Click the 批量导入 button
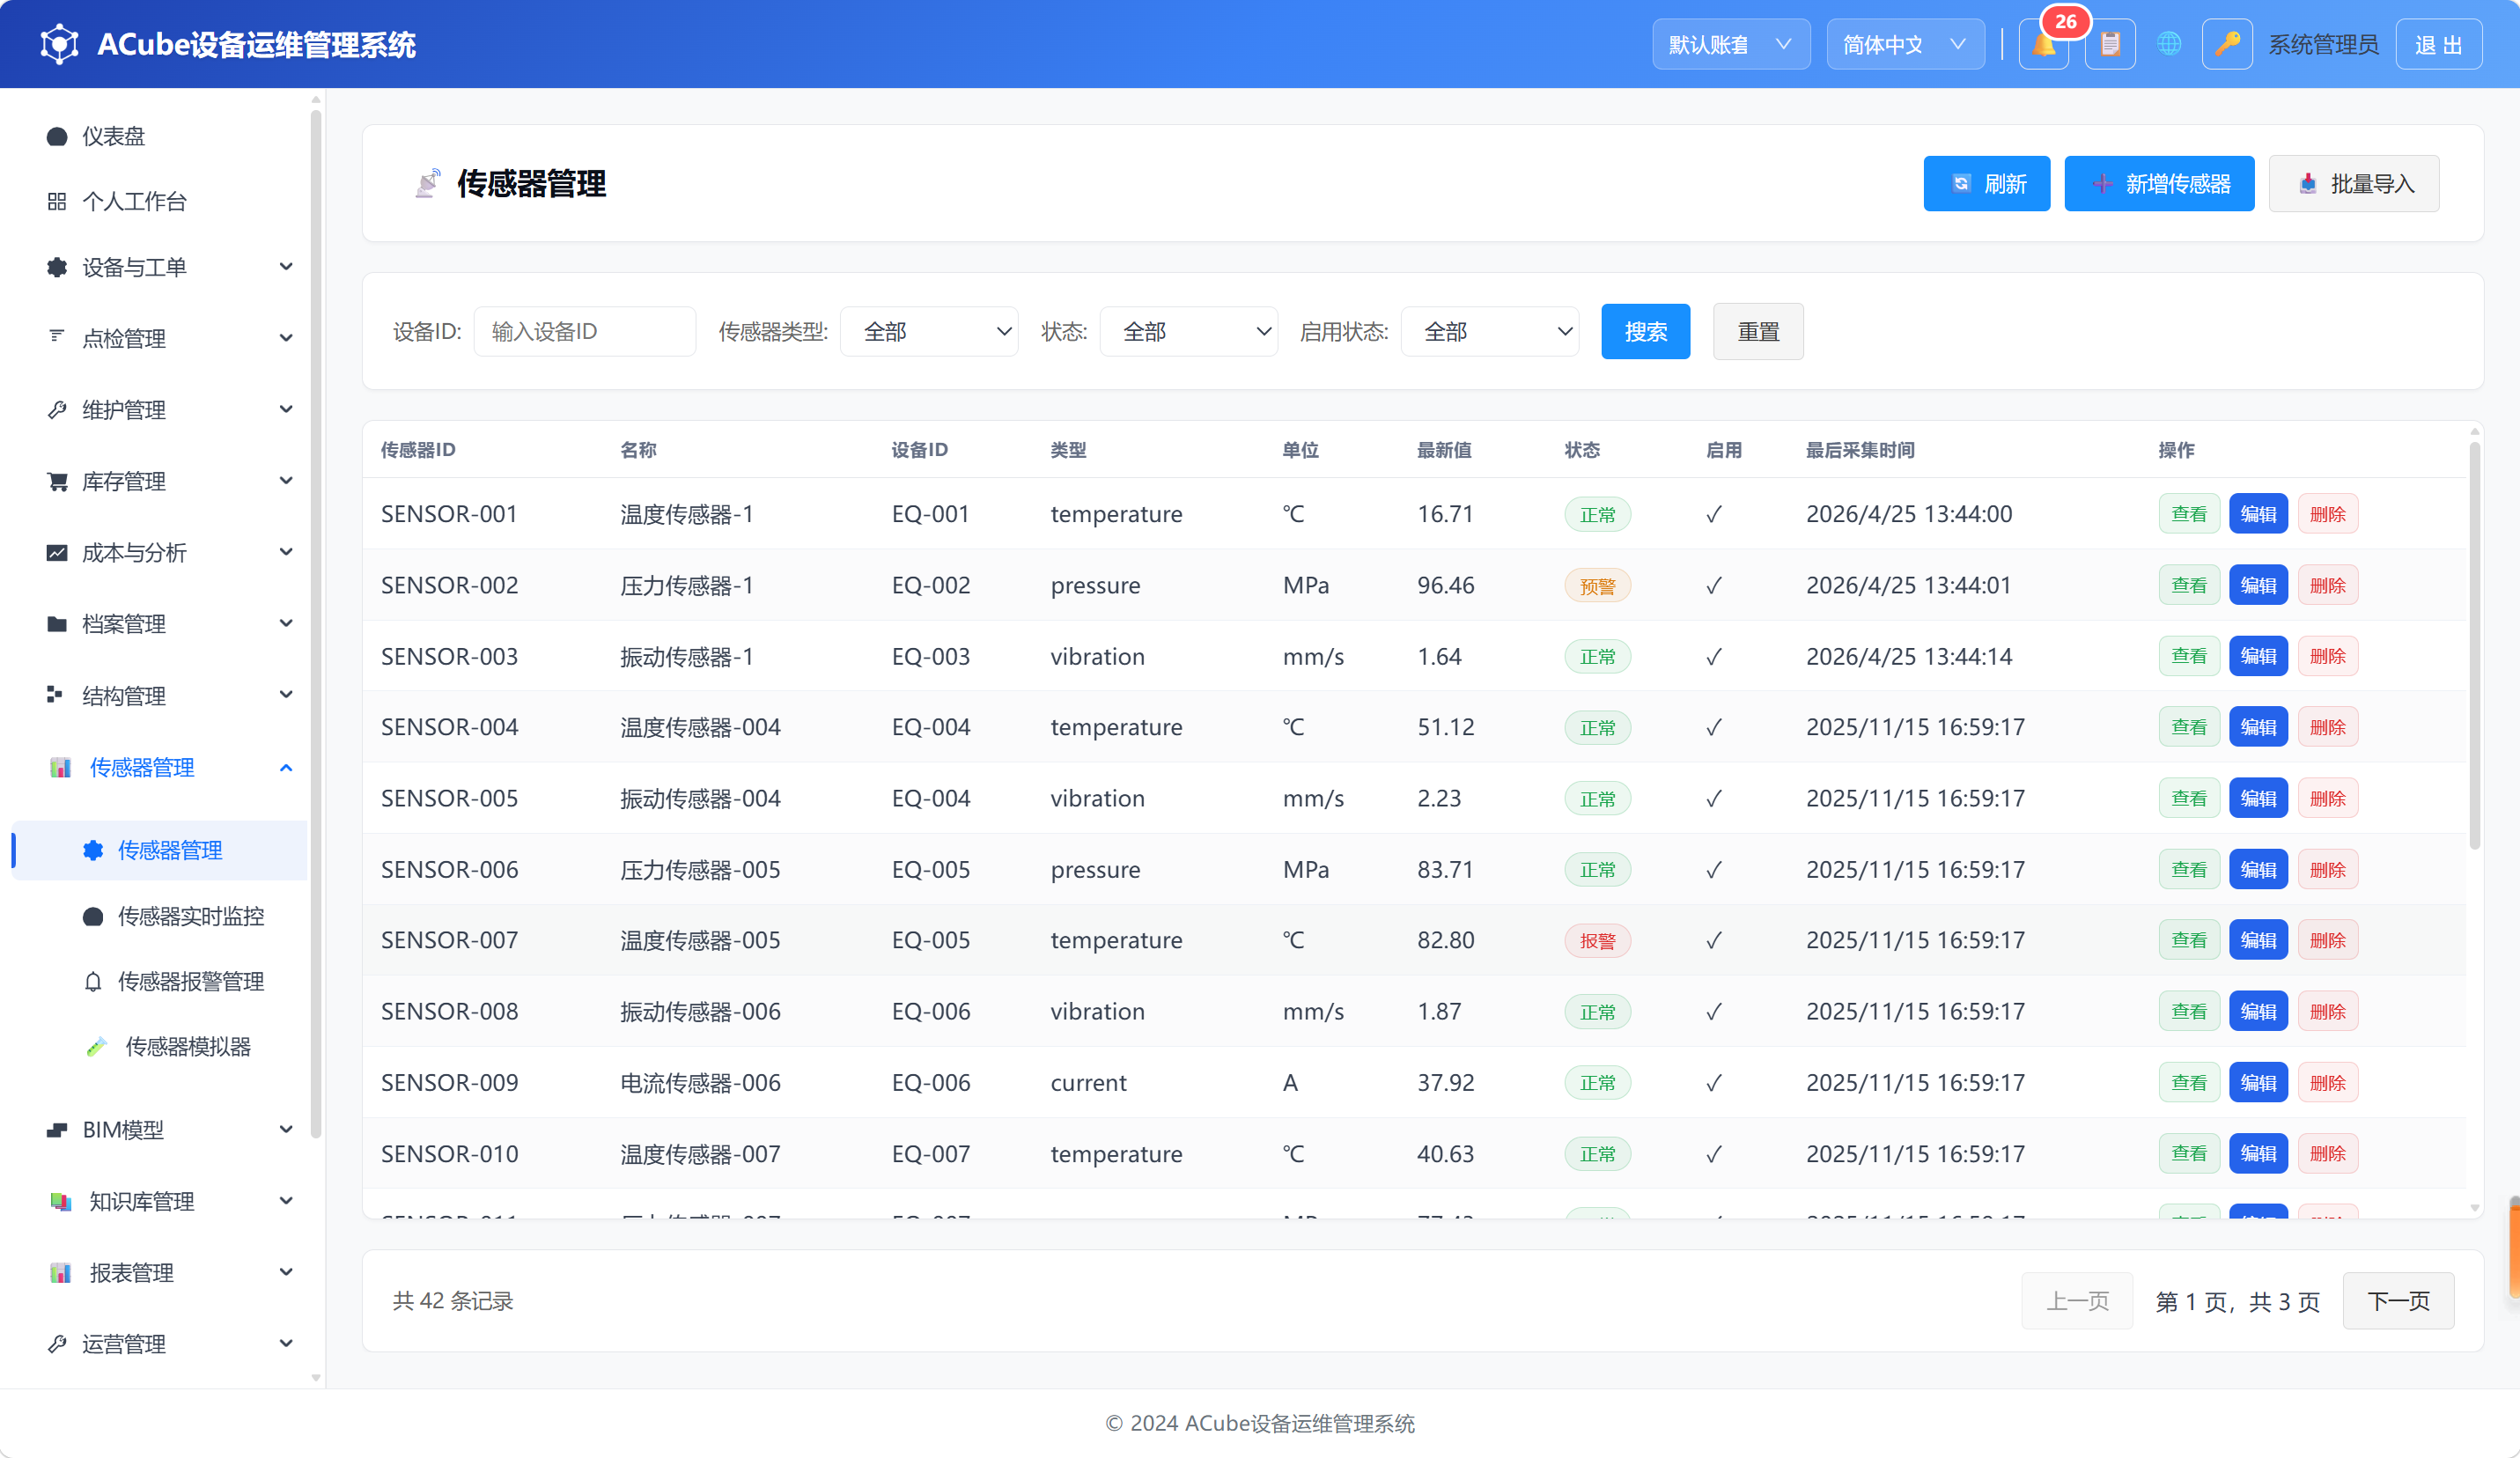2520x1458 pixels. click(2354, 184)
